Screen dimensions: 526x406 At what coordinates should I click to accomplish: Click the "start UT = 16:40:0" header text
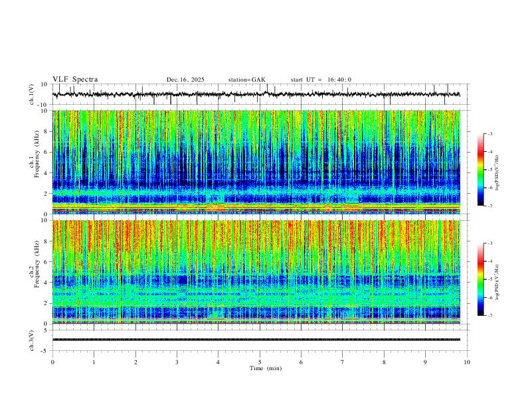[321, 80]
